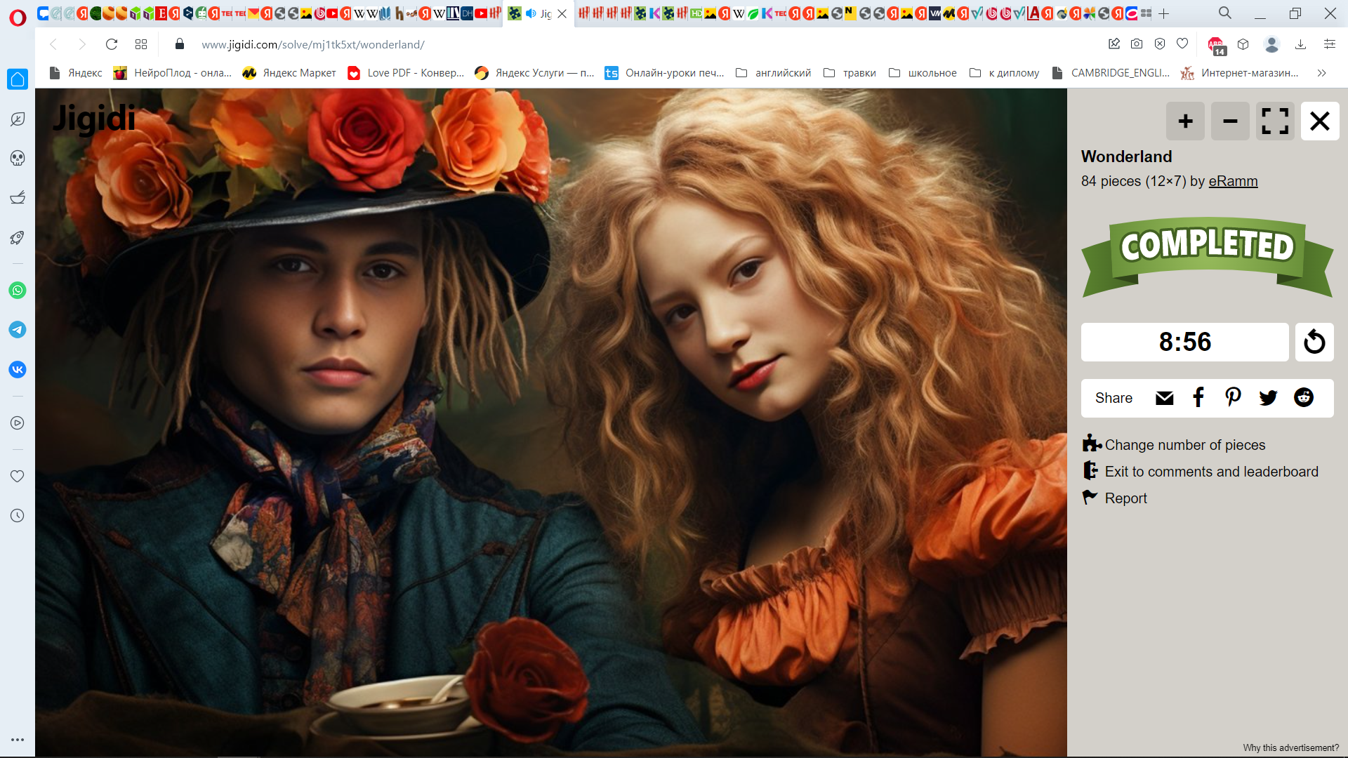Open Telegram in Opera sidebar
1348x758 pixels.
coord(18,330)
